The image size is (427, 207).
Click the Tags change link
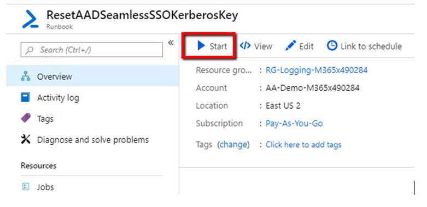pos(234,144)
